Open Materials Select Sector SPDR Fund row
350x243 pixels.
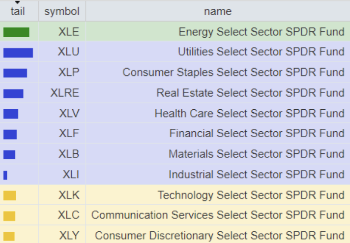(256, 154)
